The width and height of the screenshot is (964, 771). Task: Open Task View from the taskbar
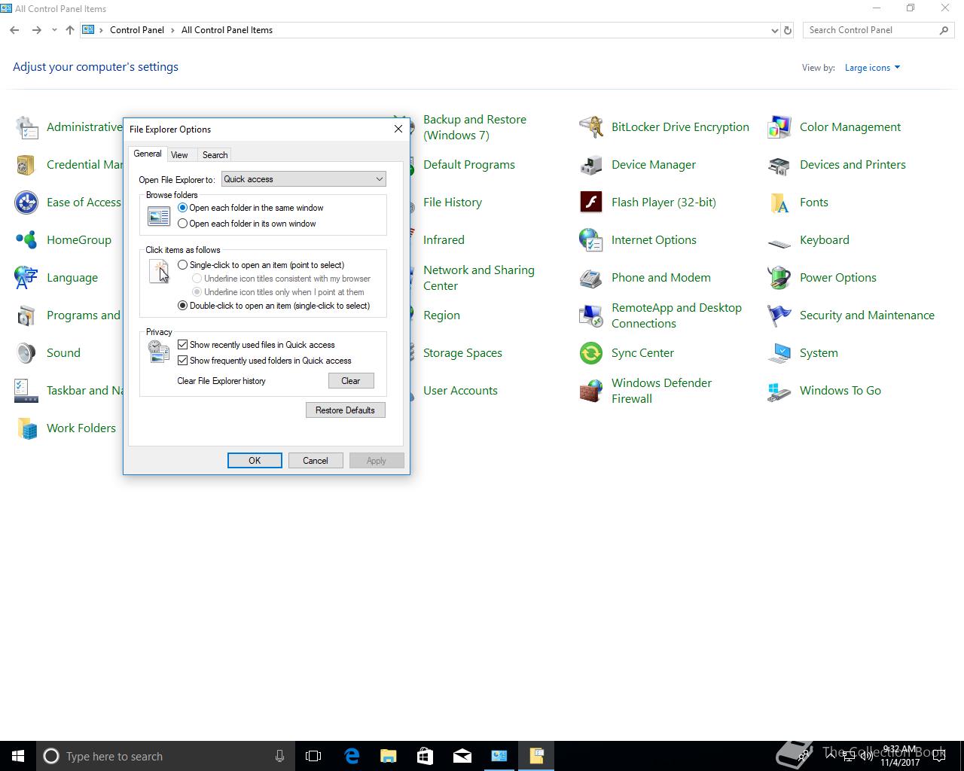(x=313, y=756)
